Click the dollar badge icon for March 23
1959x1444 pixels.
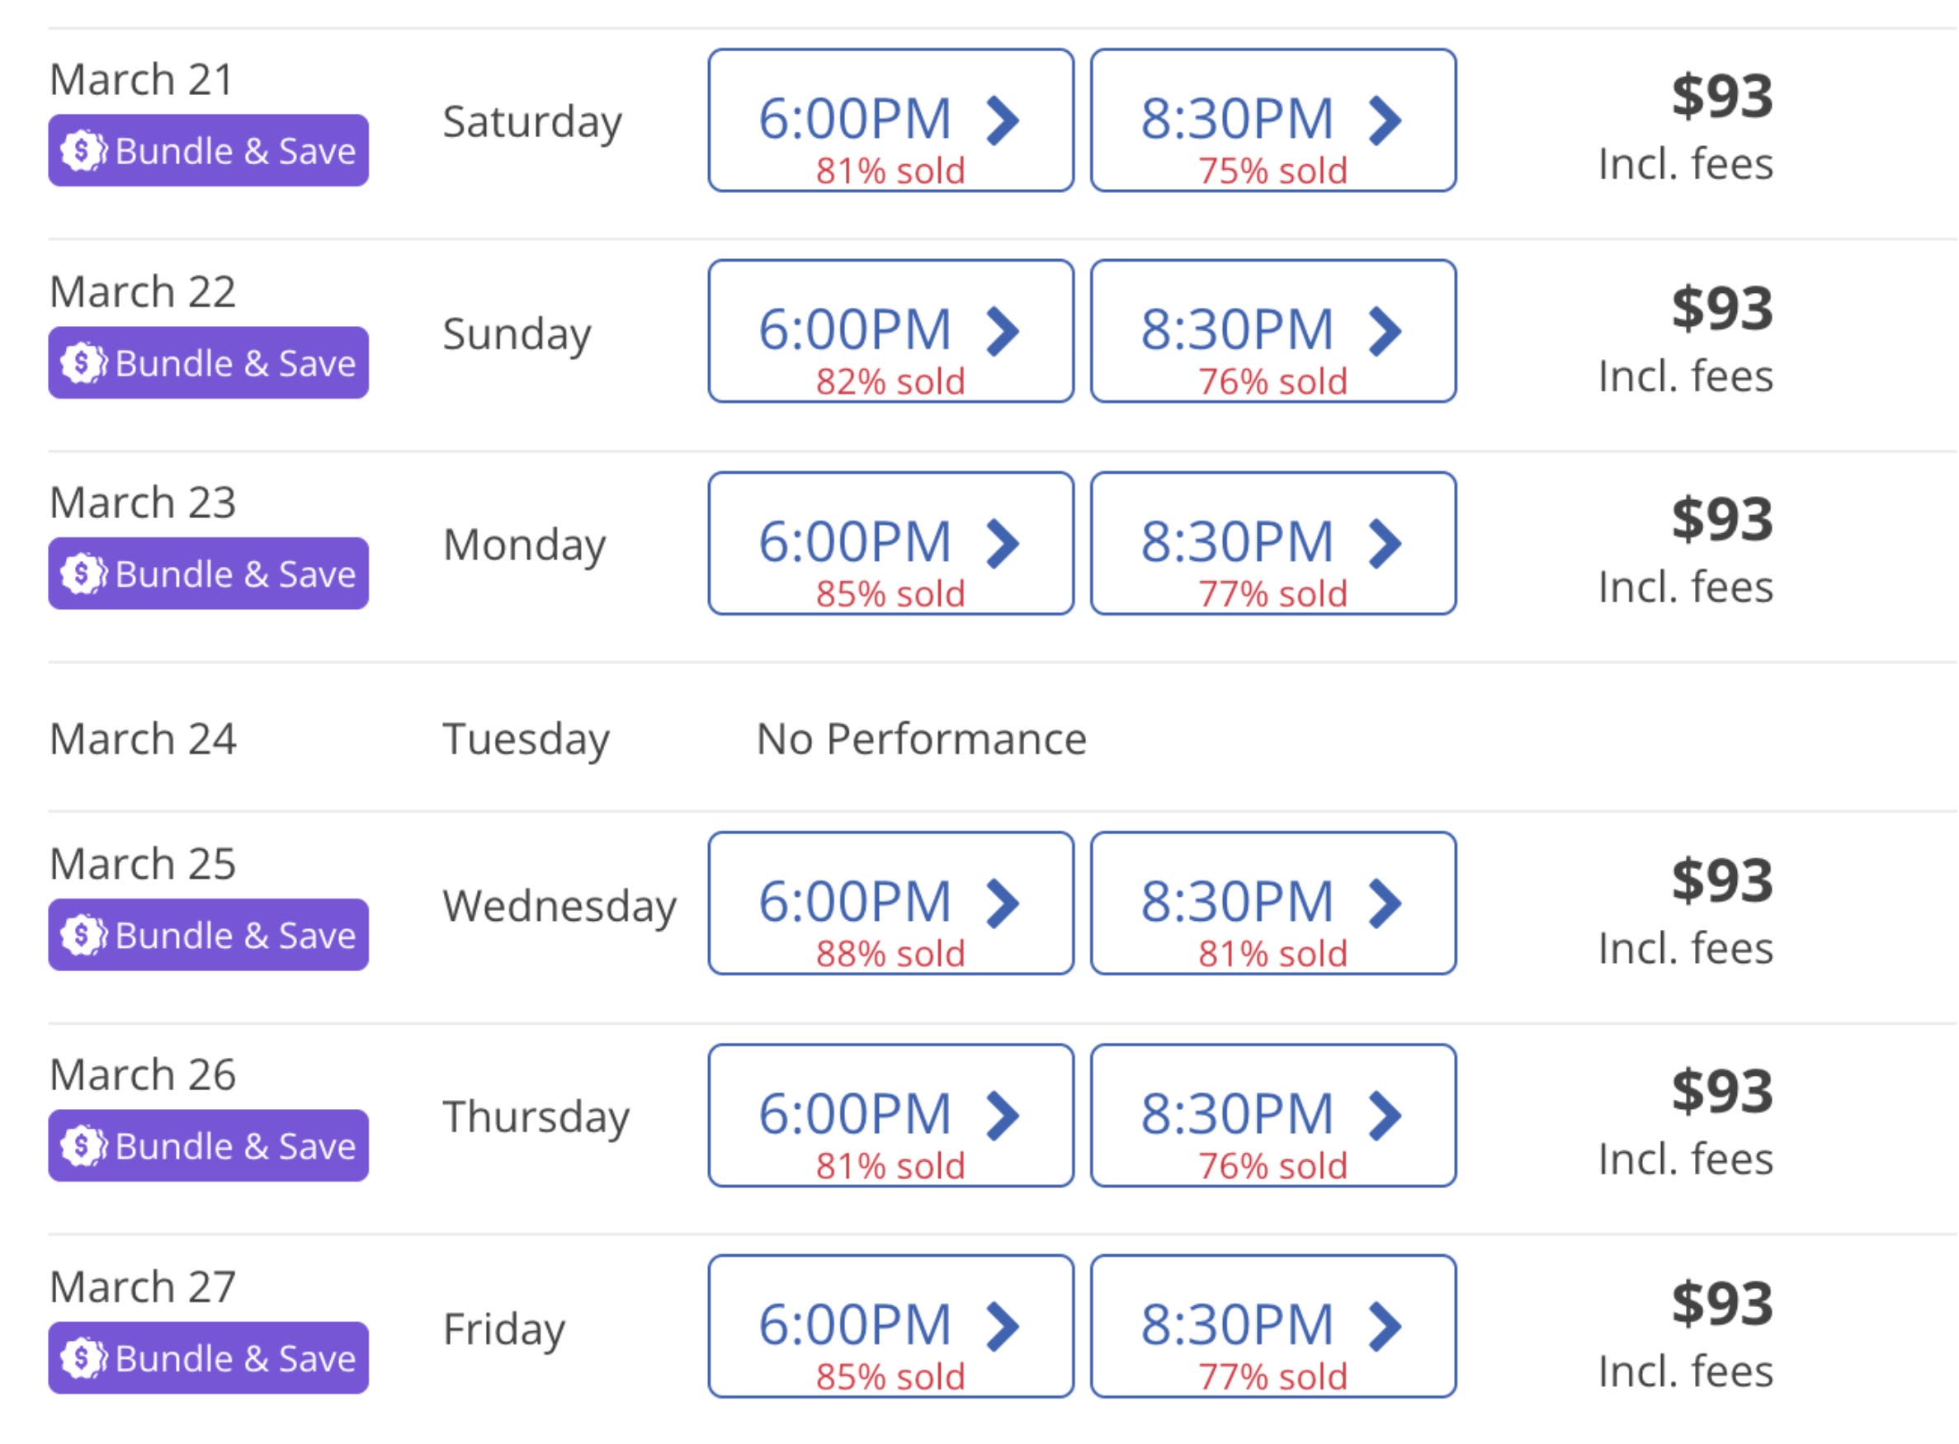[x=83, y=573]
